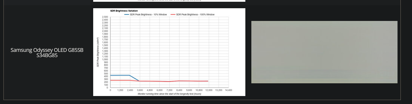Click the 500 y-axis label
This screenshot has width=412, height=104.
pyautogui.click(x=106, y=74)
